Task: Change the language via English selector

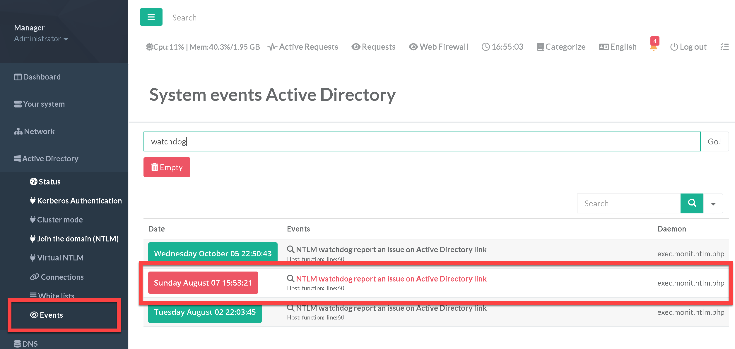Action: click(x=618, y=47)
